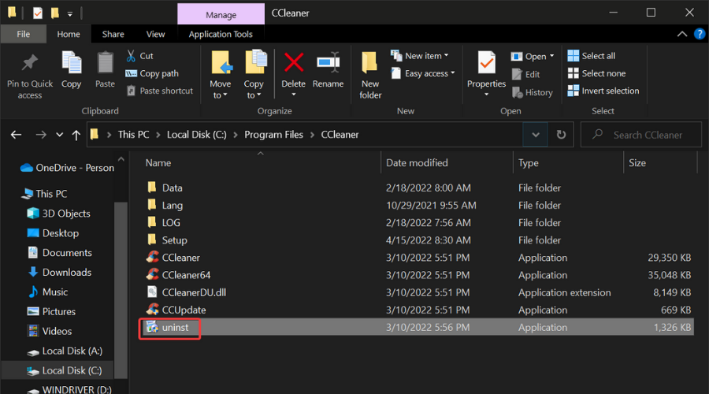Click the Manage contextual tab

pyautogui.click(x=221, y=14)
